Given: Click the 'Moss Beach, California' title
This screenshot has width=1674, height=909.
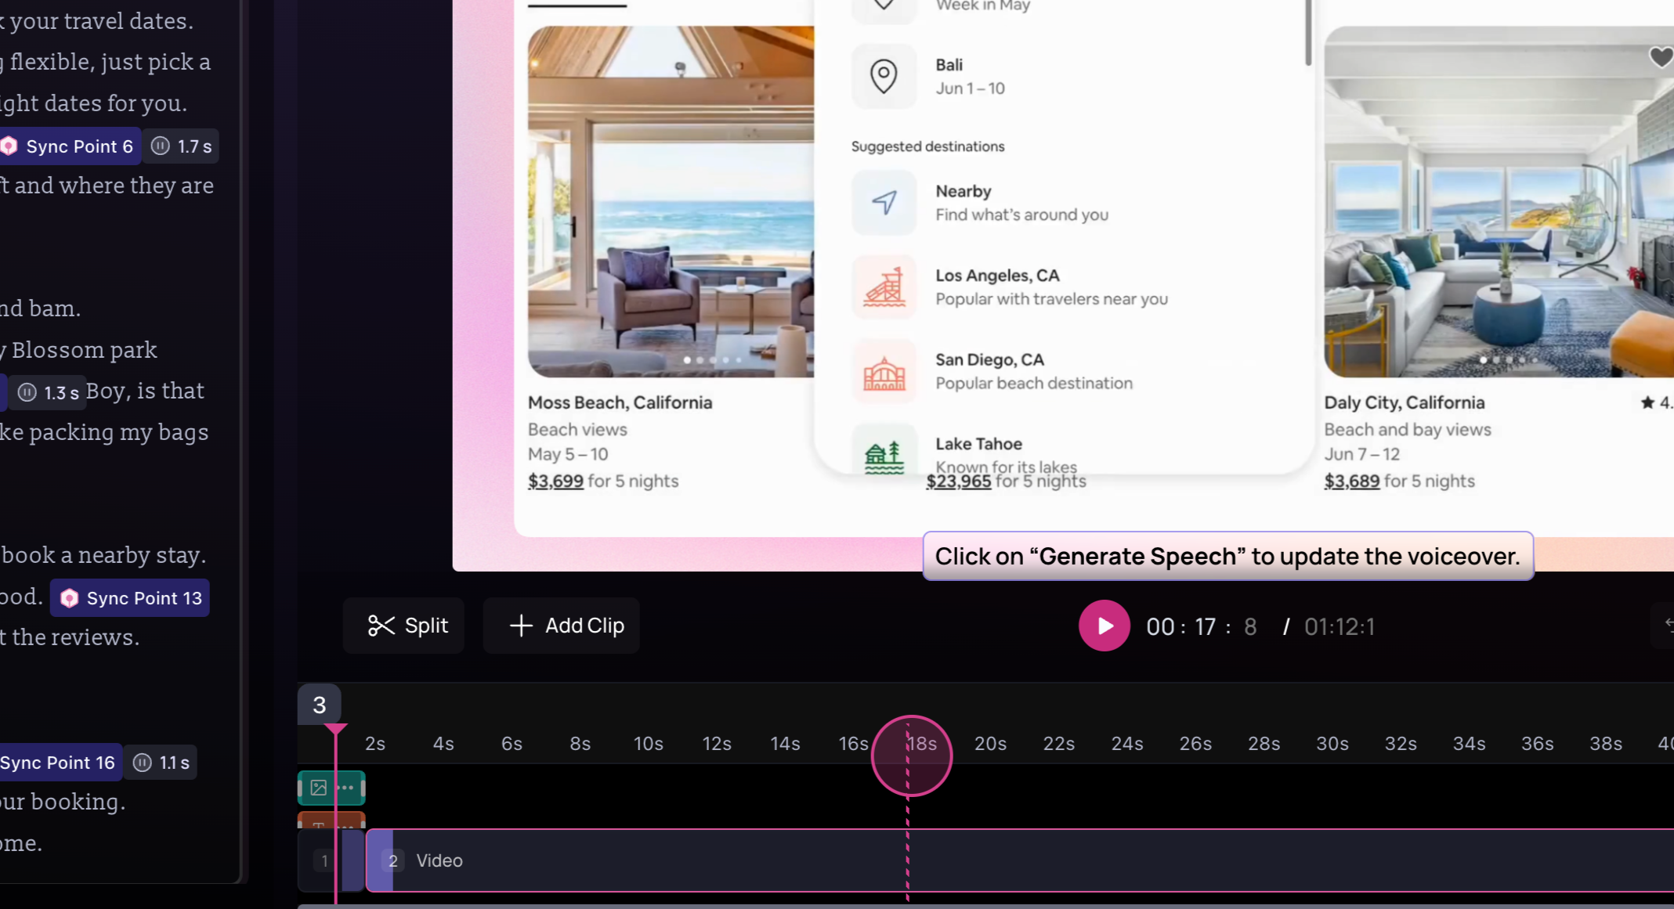Looking at the screenshot, I should pyautogui.click(x=620, y=402).
